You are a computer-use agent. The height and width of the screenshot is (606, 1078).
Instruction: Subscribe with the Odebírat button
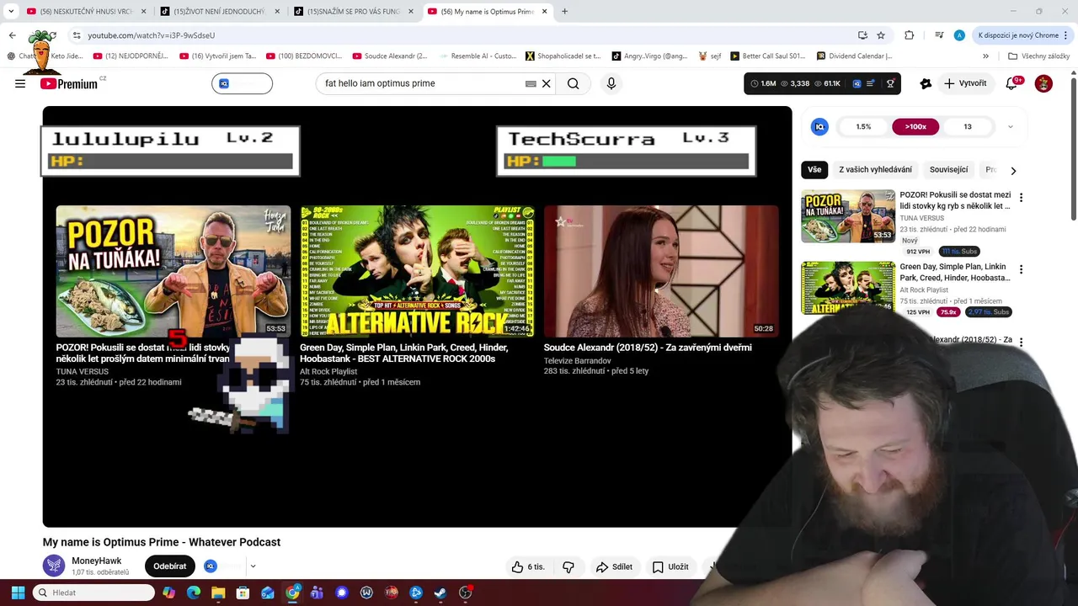(169, 566)
